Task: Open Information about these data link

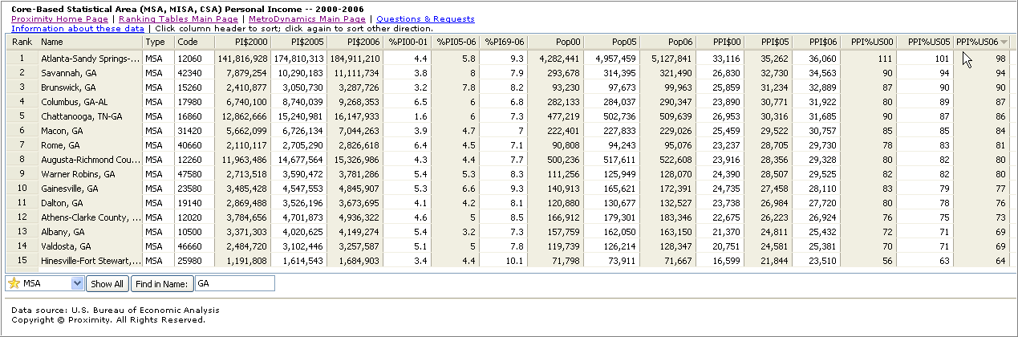Action: [78, 28]
